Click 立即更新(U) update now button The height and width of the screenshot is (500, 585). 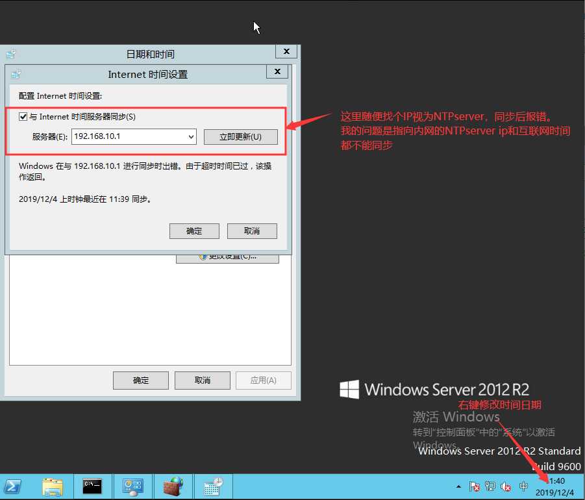tap(241, 137)
